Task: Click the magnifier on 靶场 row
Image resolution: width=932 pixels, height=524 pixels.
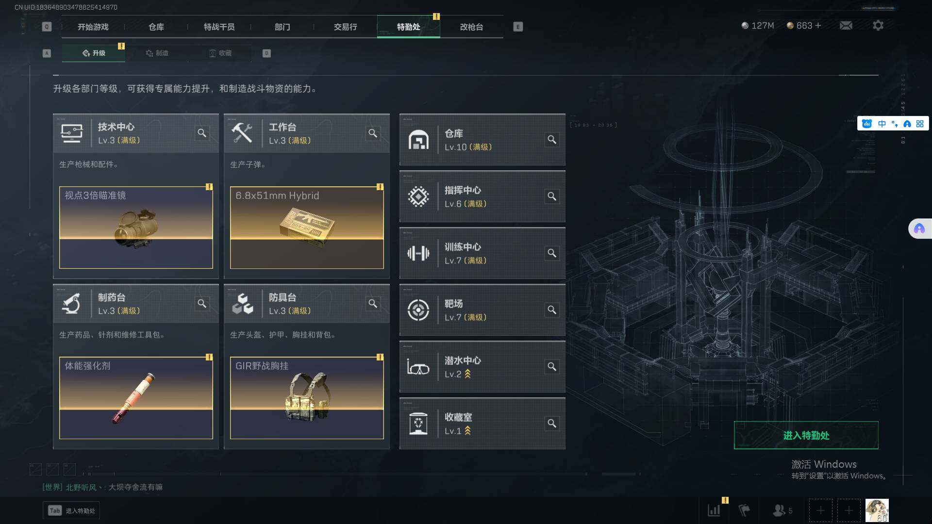Action: (x=552, y=310)
